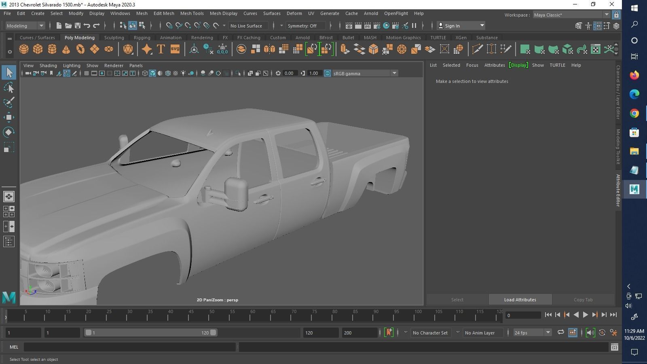Image resolution: width=647 pixels, height=364 pixels.
Task: Toggle wireframe shading in viewport toolbar
Action: tap(145, 73)
